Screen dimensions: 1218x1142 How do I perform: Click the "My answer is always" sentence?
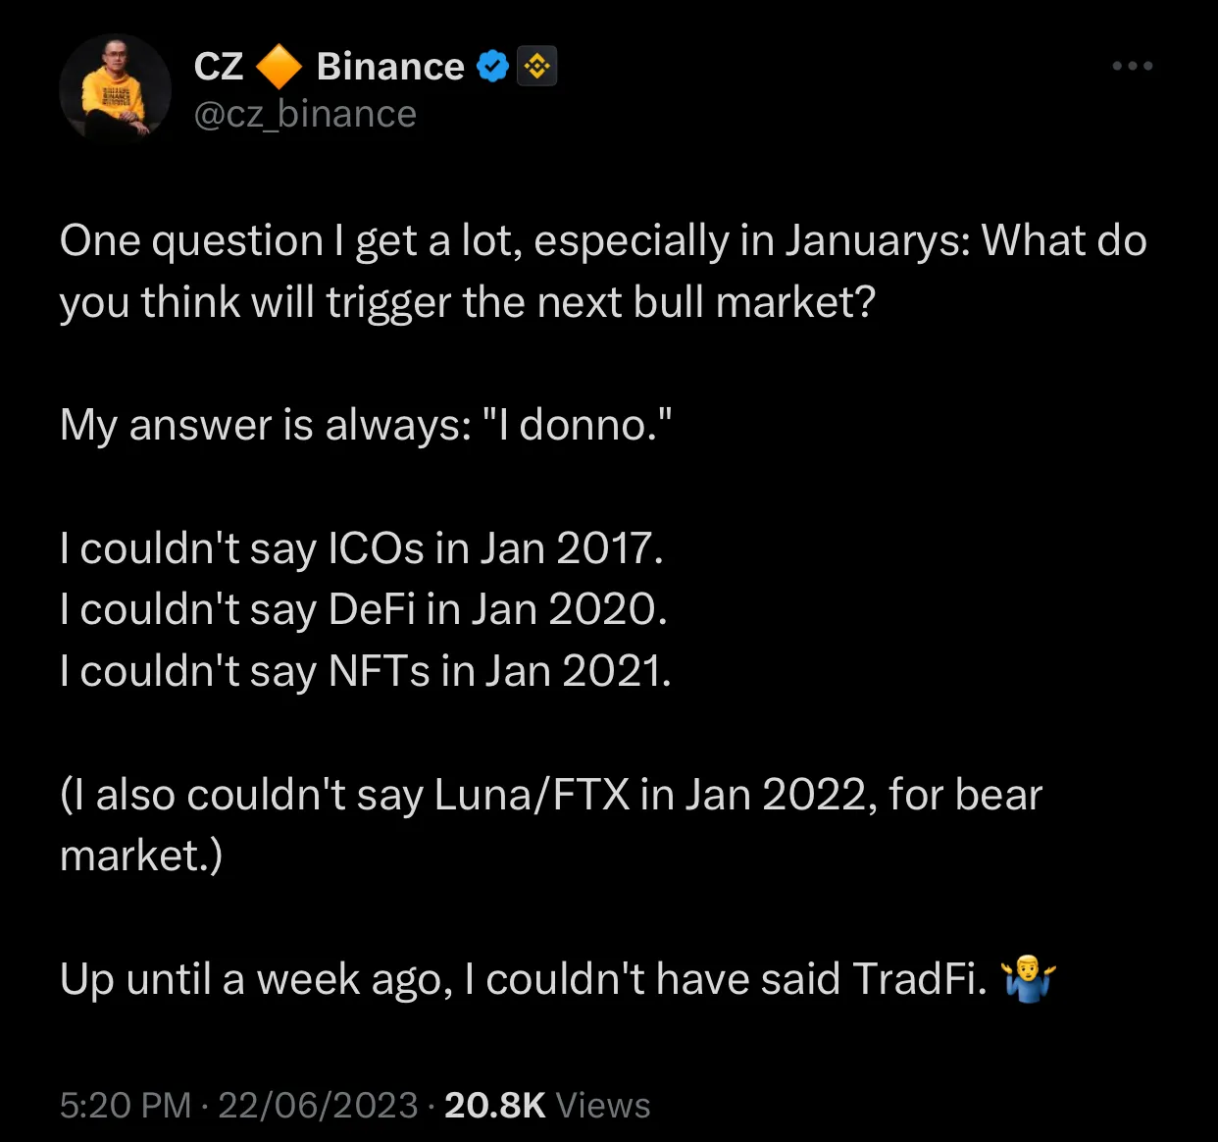tap(366, 426)
